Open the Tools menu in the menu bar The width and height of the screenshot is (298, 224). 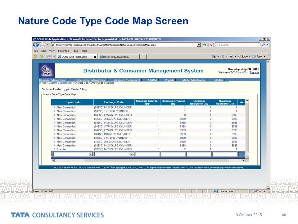[75, 51]
